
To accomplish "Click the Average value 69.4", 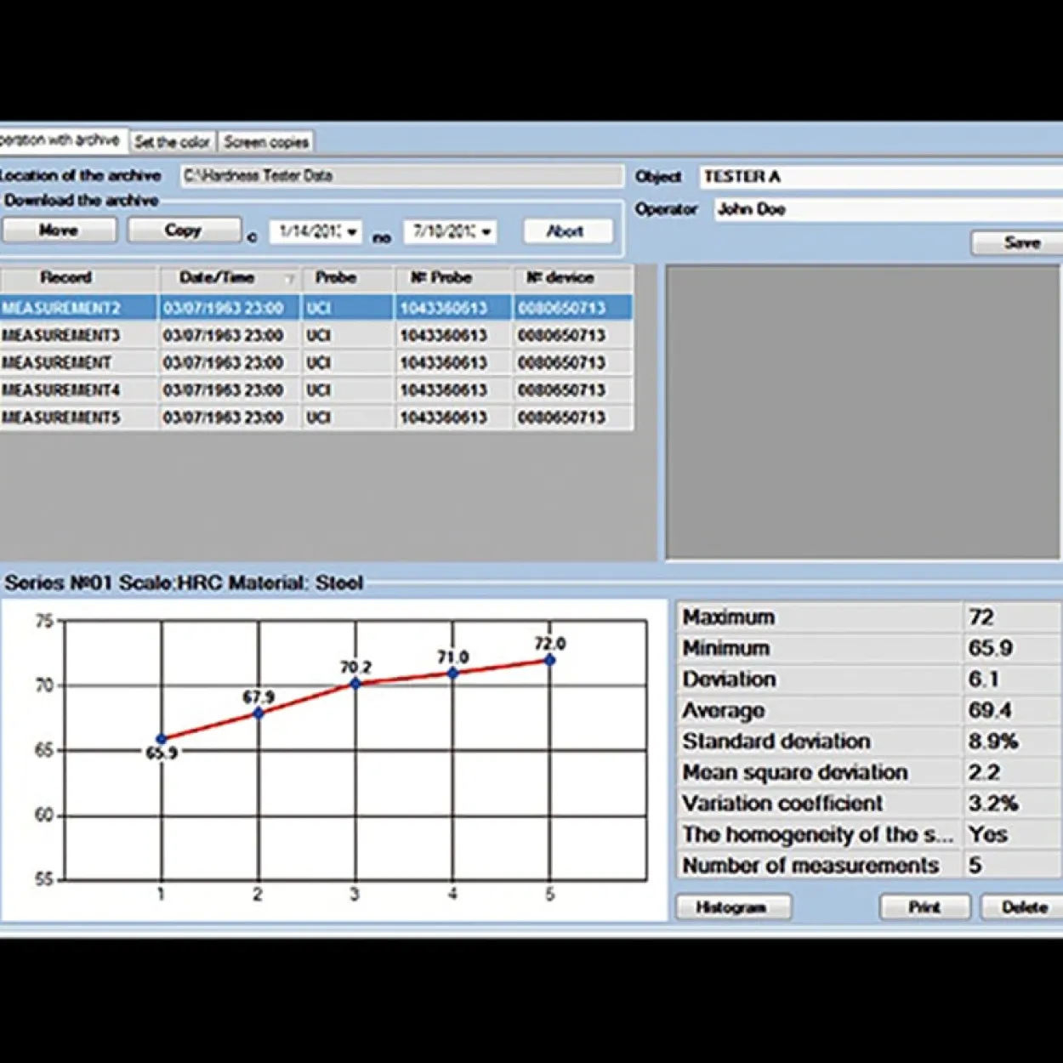I will tap(990, 710).
